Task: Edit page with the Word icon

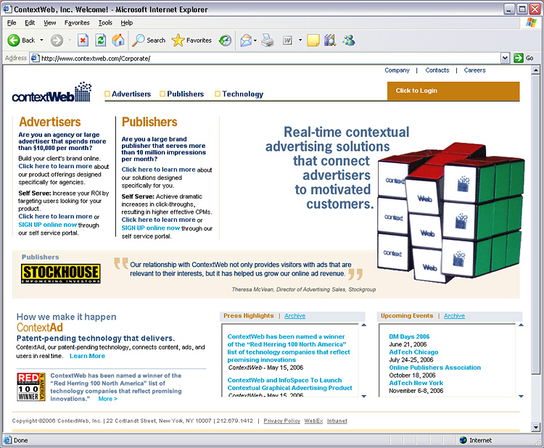Action: (x=288, y=40)
